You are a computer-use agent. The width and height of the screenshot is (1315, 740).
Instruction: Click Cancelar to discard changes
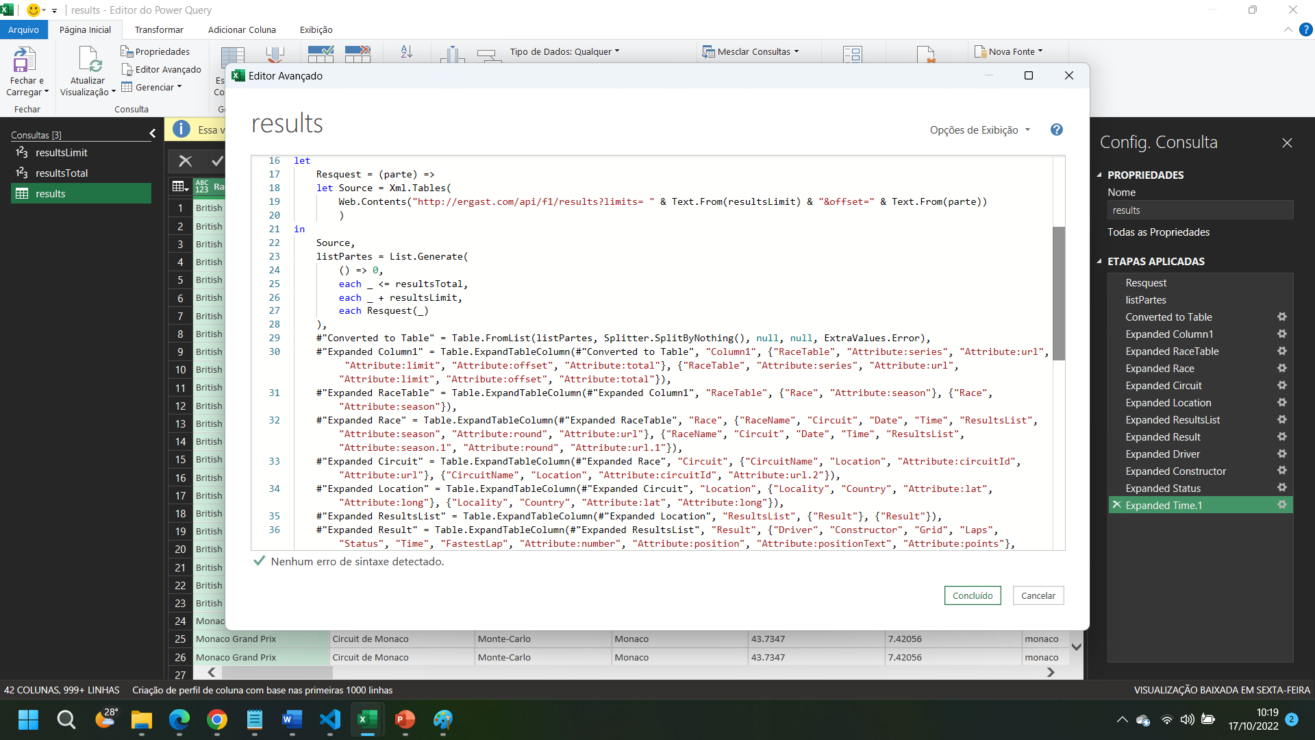[1038, 595]
